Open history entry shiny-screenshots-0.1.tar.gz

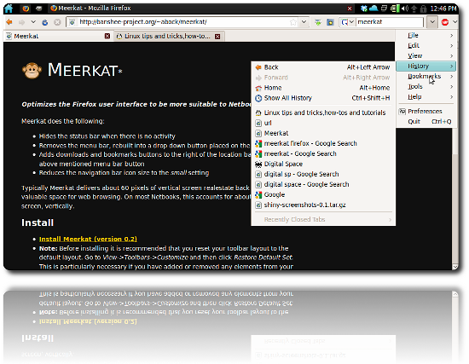(x=323, y=205)
